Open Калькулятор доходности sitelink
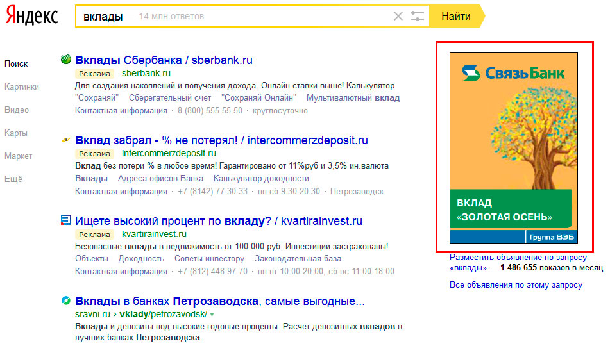Image resolution: width=610 pixels, height=346 pixels. 262,178
